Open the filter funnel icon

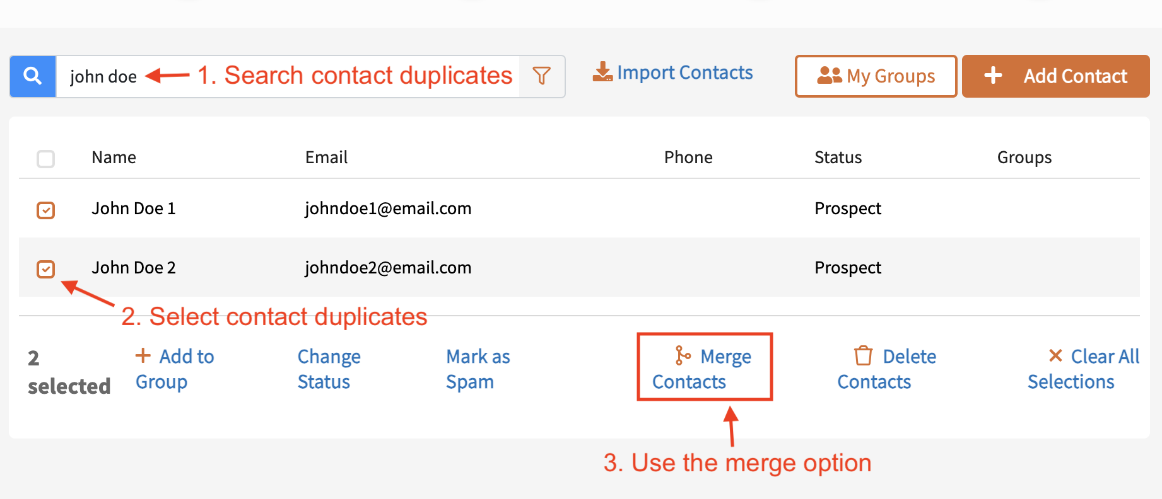point(541,76)
